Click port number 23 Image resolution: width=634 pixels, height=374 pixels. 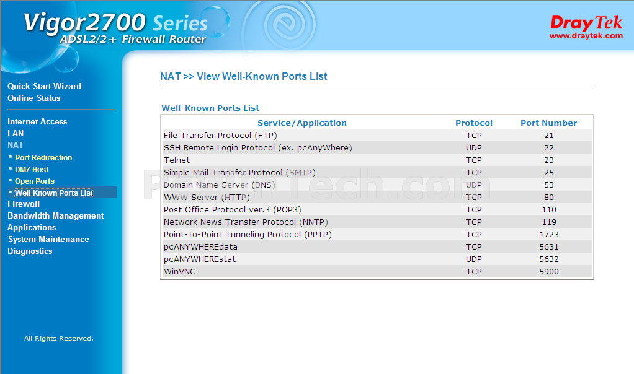click(548, 160)
